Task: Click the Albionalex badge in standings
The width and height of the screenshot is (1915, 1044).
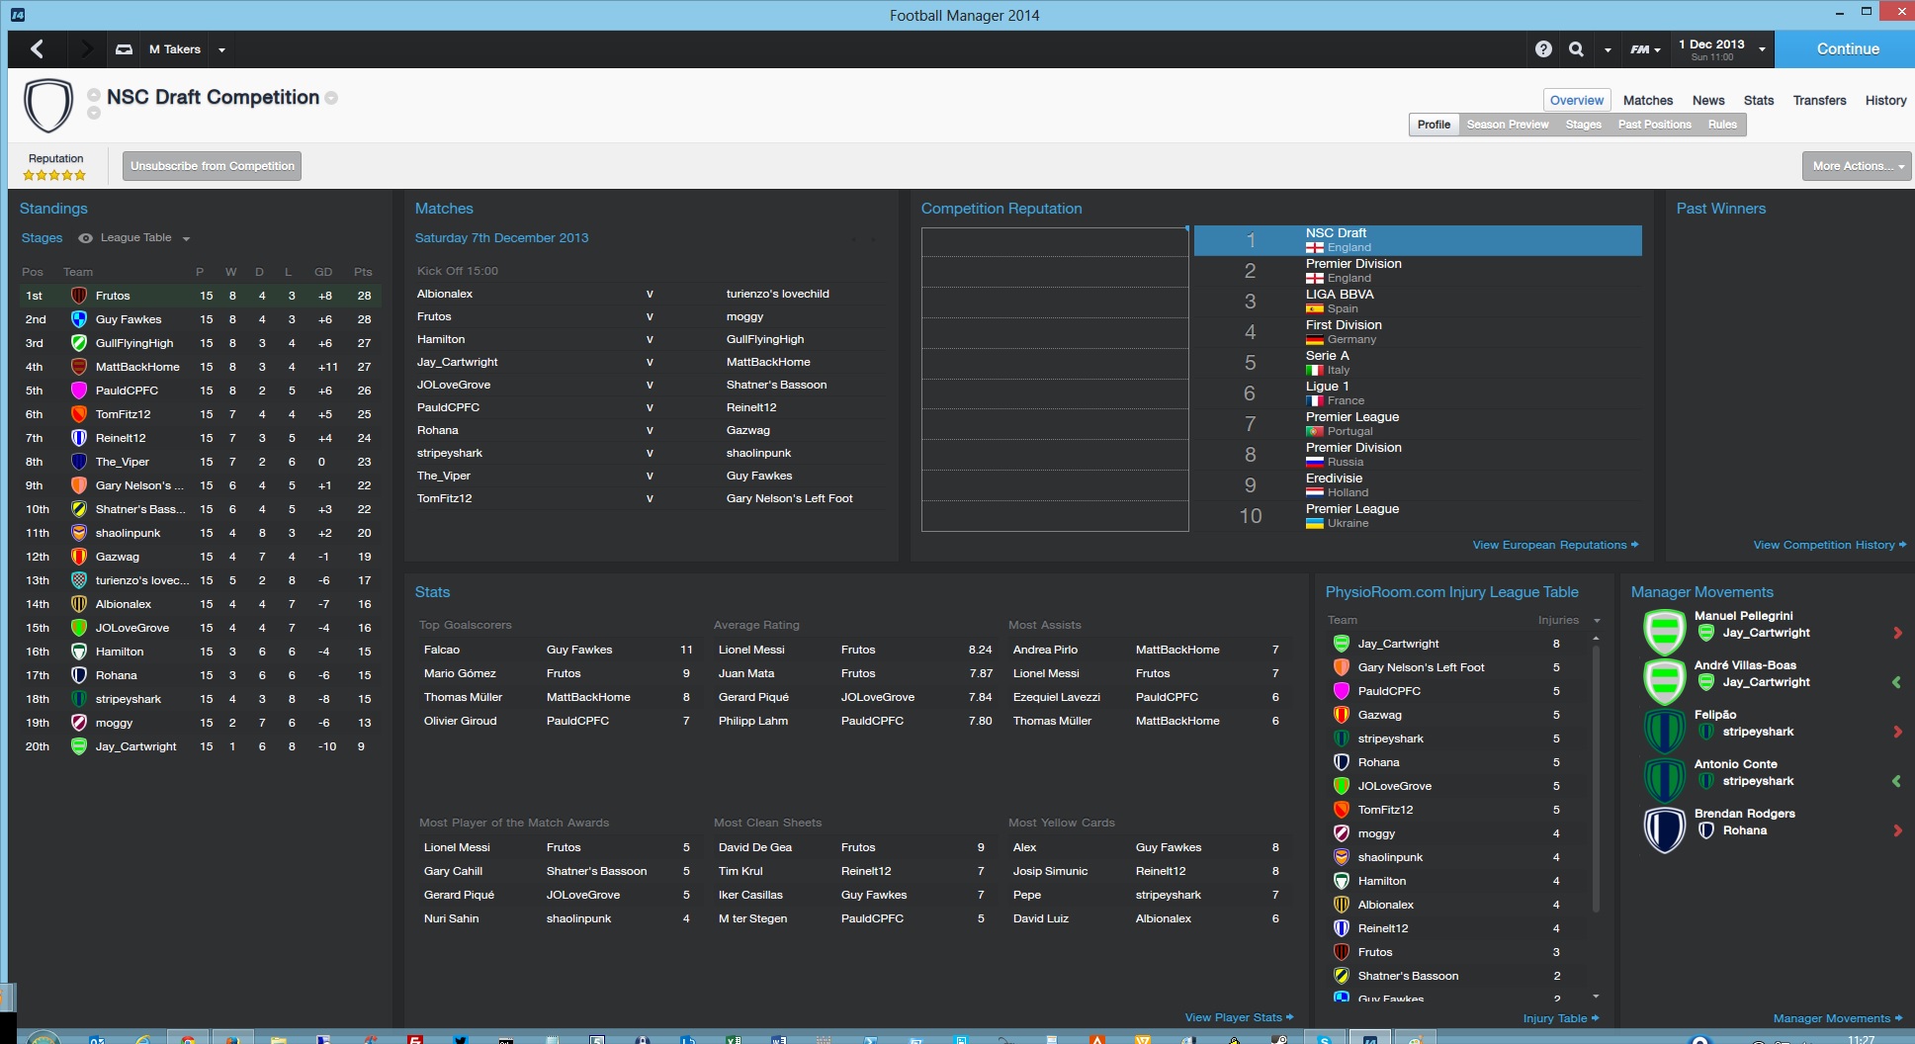Action: pyautogui.click(x=79, y=604)
